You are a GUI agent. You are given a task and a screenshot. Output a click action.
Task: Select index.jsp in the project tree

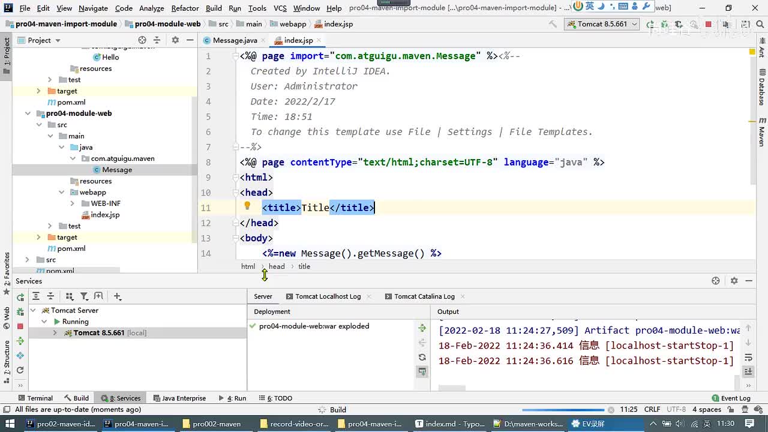104,215
